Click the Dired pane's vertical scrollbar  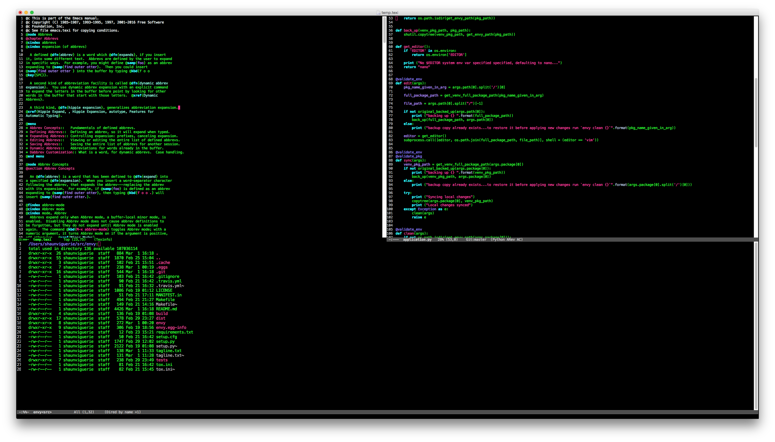[x=756, y=326]
